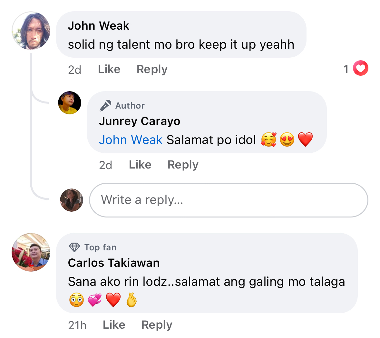Reply to Junrey Carayo's comment

coord(183,165)
